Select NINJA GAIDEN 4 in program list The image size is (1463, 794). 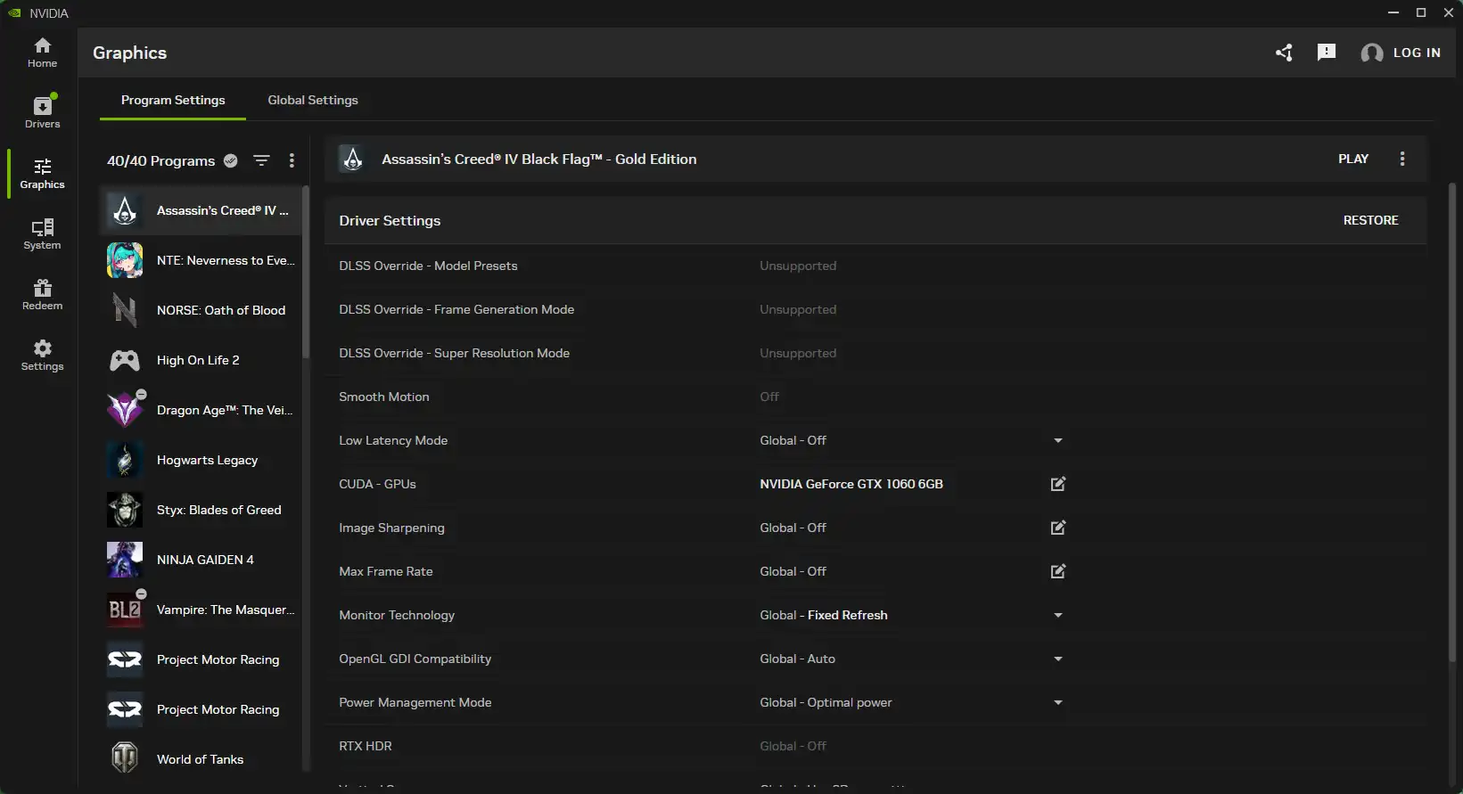pyautogui.click(x=201, y=560)
